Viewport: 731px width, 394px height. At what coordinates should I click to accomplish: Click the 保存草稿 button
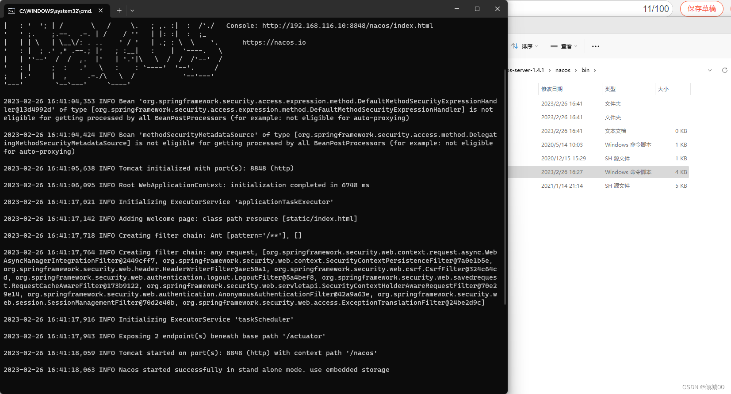click(701, 9)
